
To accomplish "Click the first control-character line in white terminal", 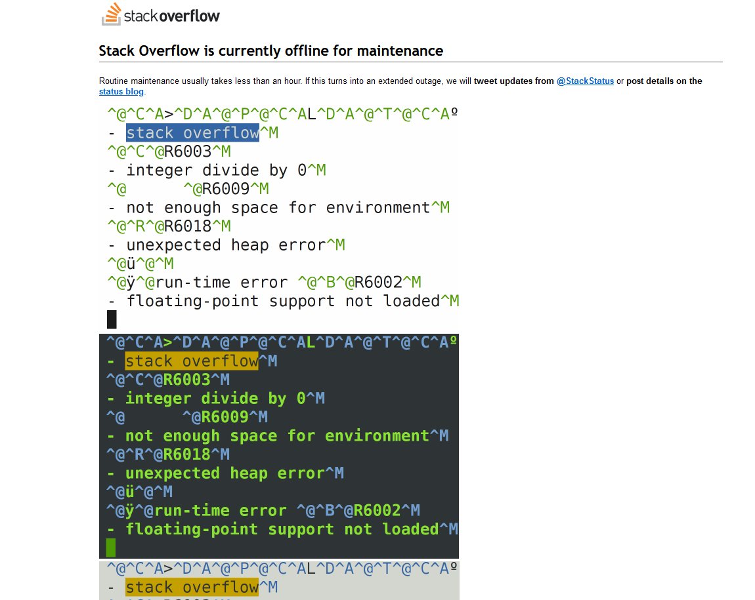I will (282, 114).
